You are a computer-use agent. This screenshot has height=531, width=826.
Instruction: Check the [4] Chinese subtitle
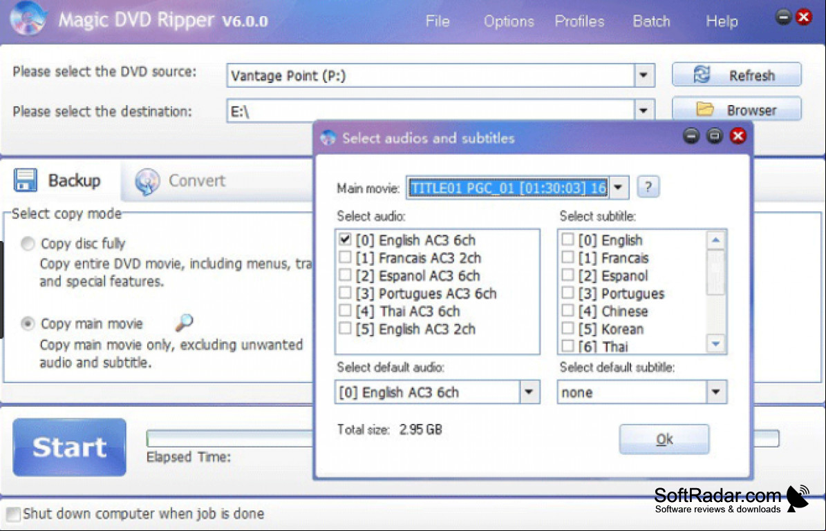coord(567,311)
